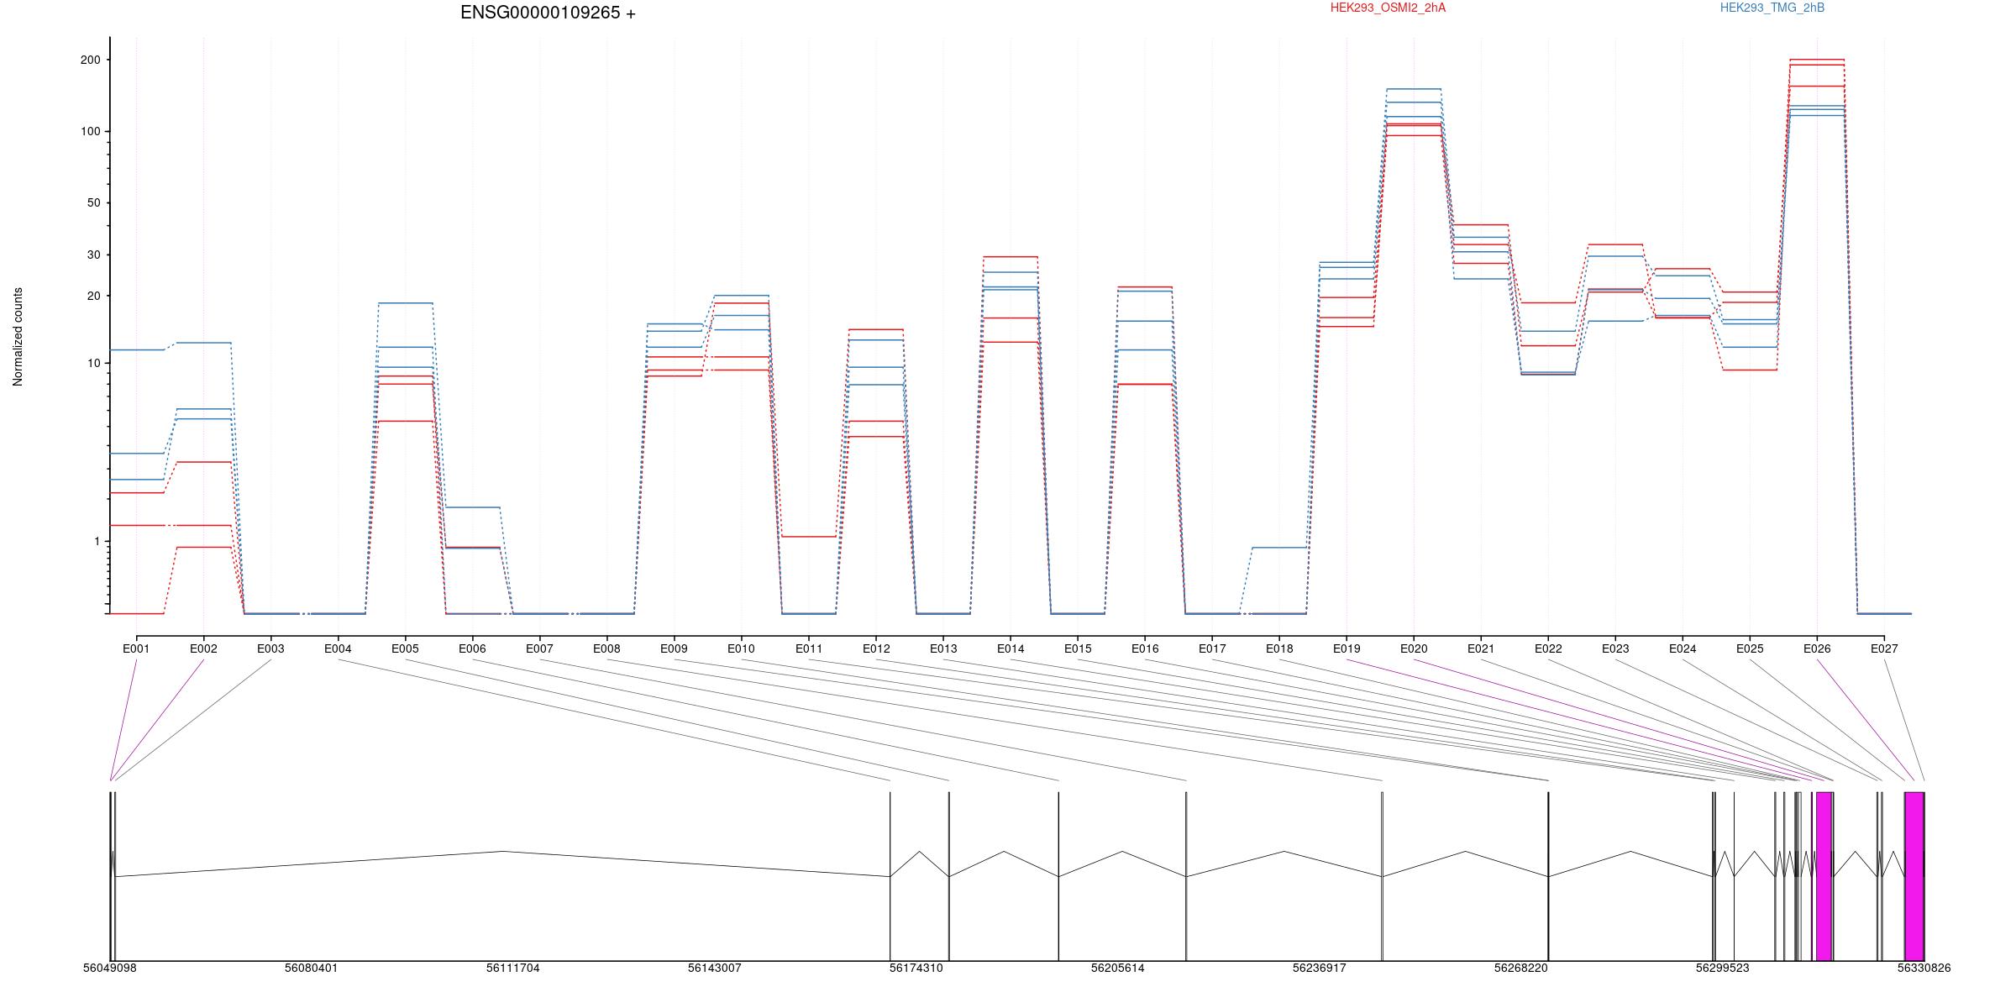Click exon label E024
This screenshot has height=1008, width=2016.
[x=1683, y=648]
